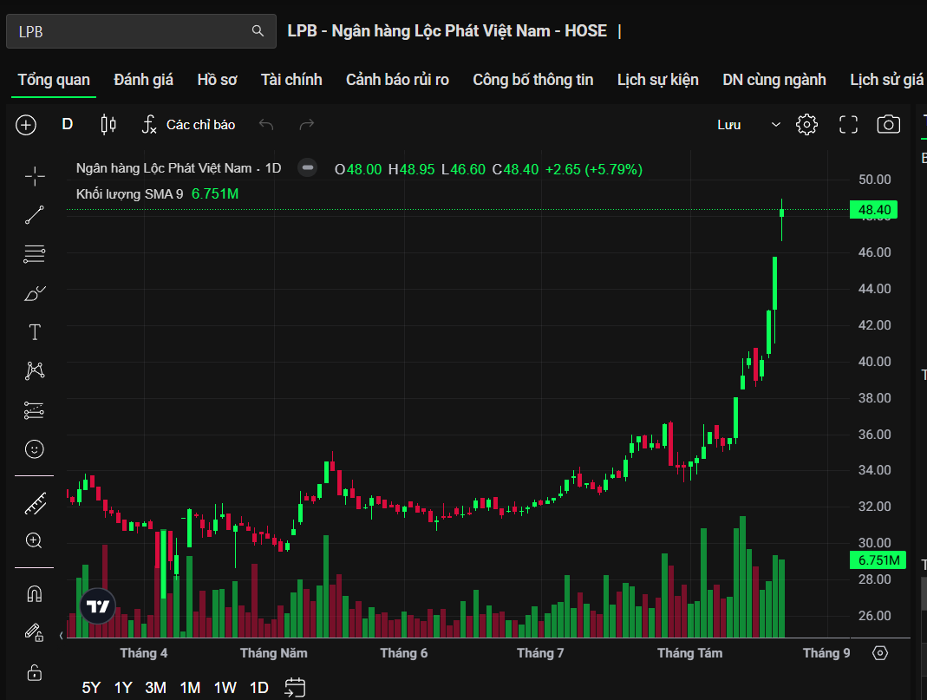The width and height of the screenshot is (927, 700).
Task: Open the D interval selector
Action: 68,124
